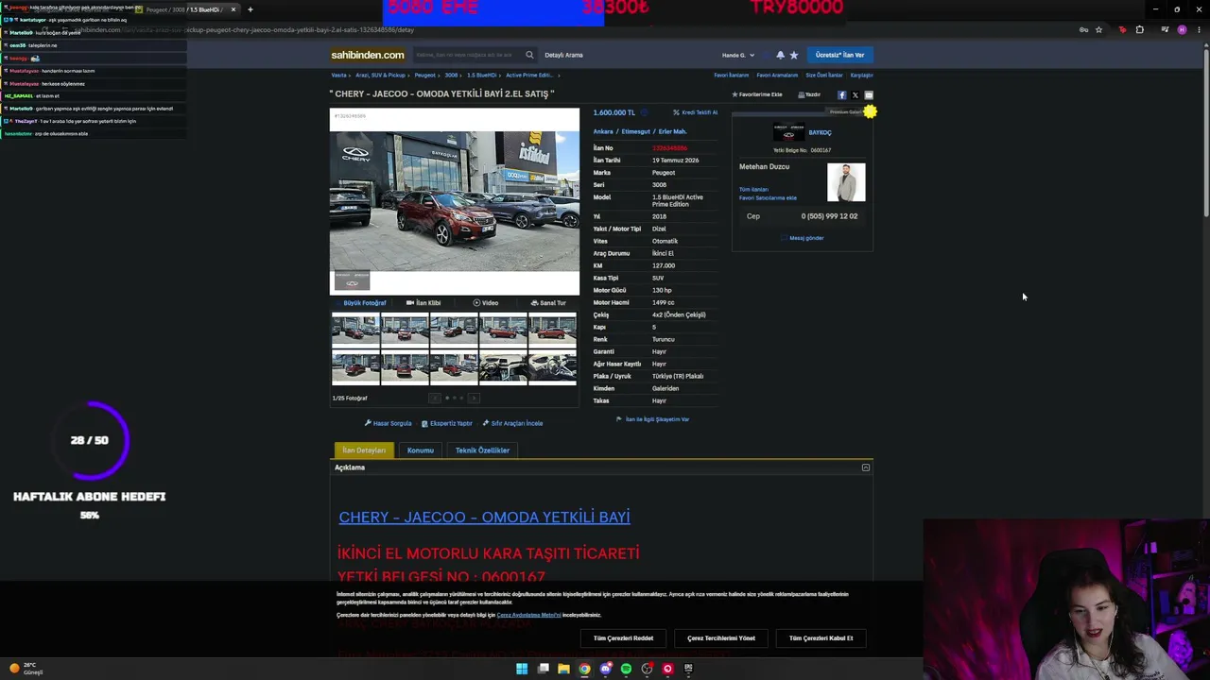
Task: Click Yazdır to print listing
Action: coord(809,94)
